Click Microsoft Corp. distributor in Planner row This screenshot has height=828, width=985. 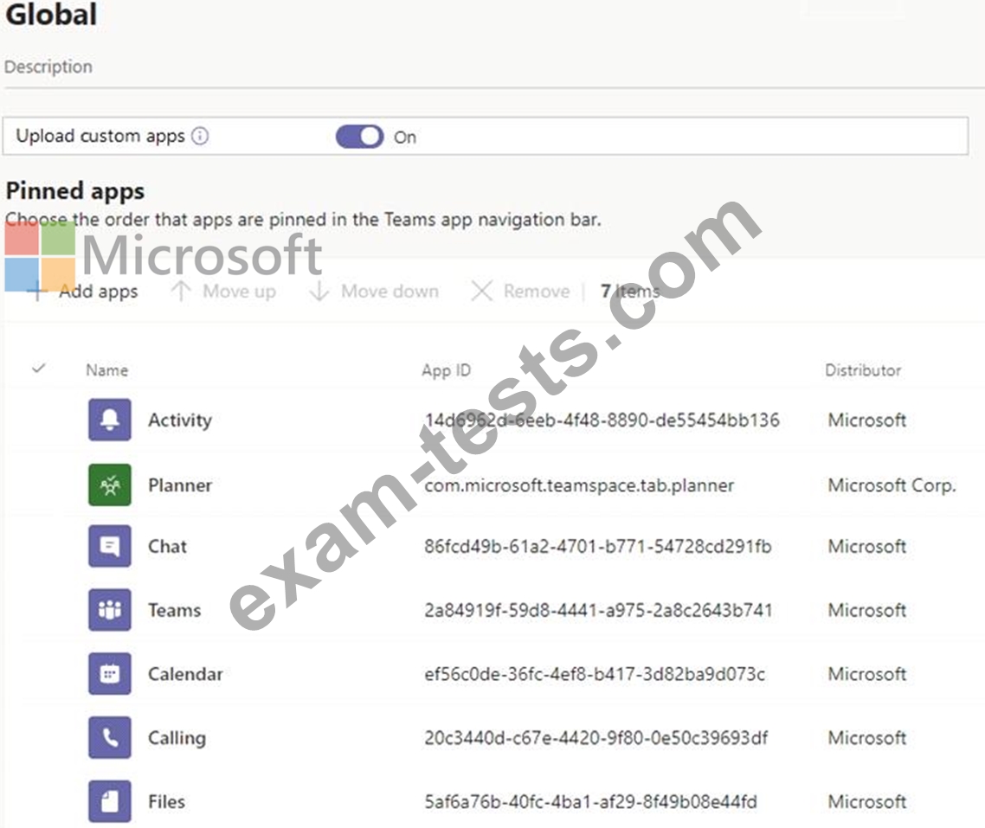892,485
